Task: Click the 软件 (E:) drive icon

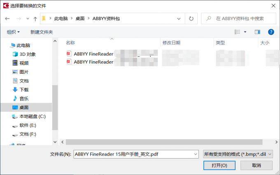Action: click(15, 126)
